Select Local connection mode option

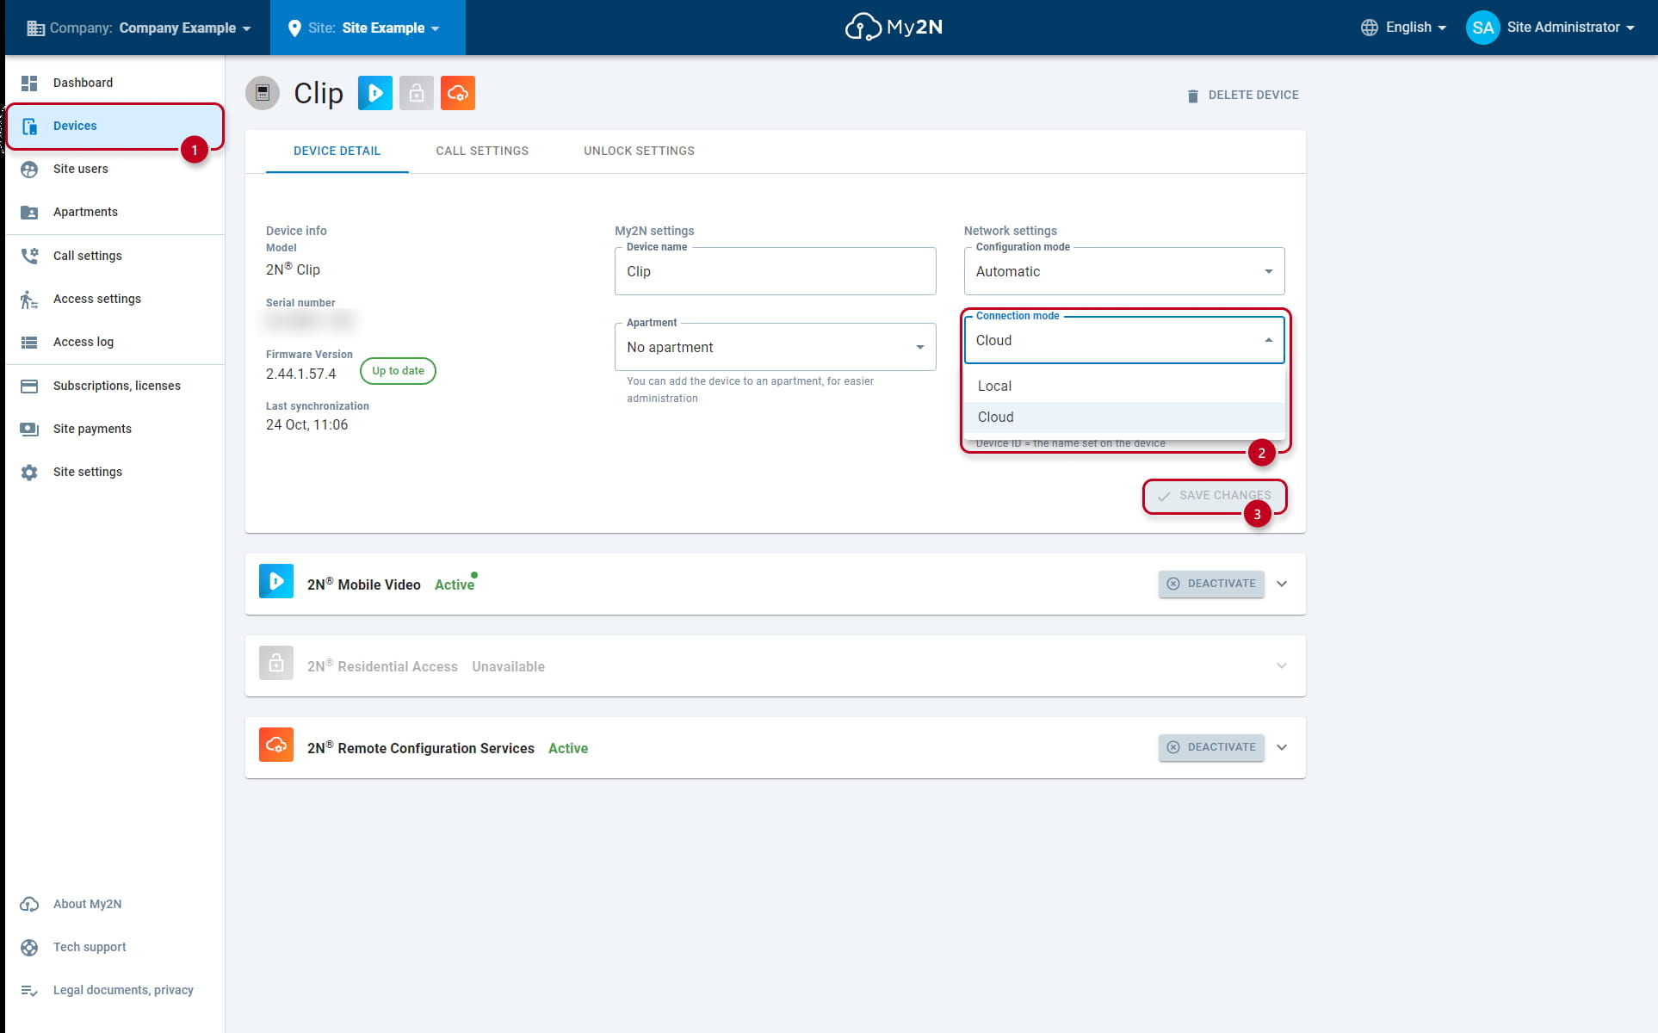pos(1124,387)
